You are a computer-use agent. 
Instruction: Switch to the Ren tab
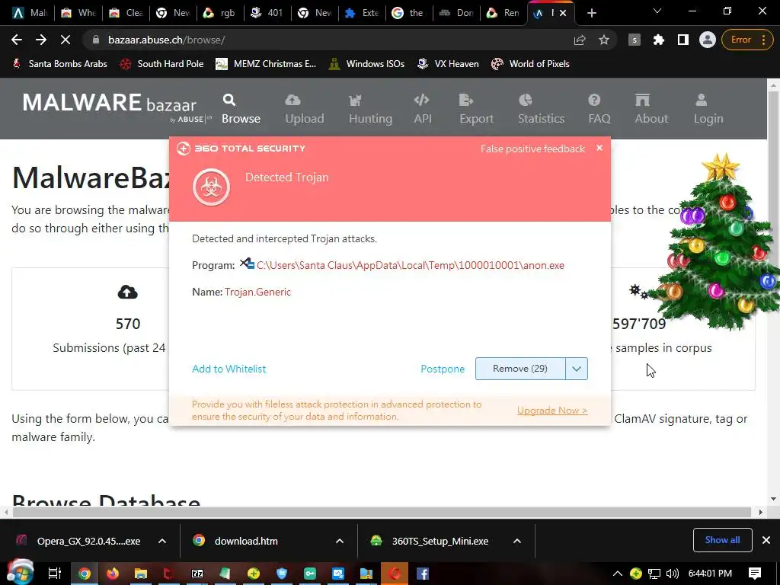point(504,13)
